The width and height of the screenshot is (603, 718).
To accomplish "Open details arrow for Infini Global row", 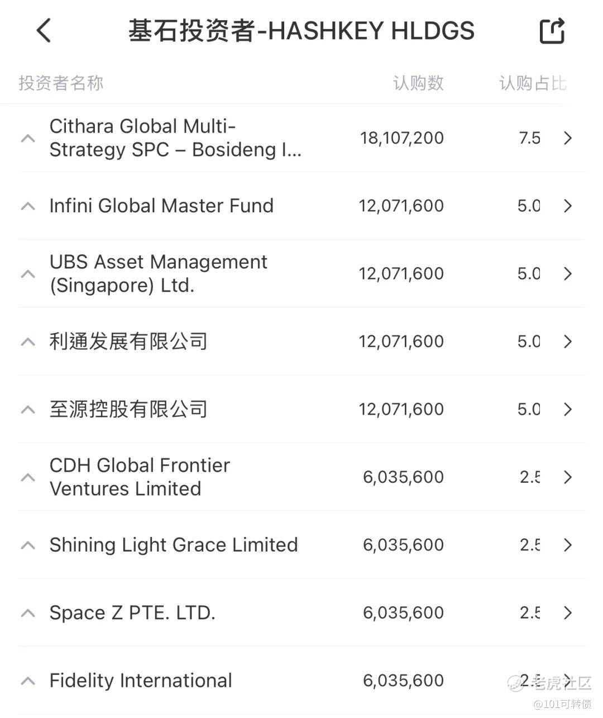I will [x=568, y=206].
